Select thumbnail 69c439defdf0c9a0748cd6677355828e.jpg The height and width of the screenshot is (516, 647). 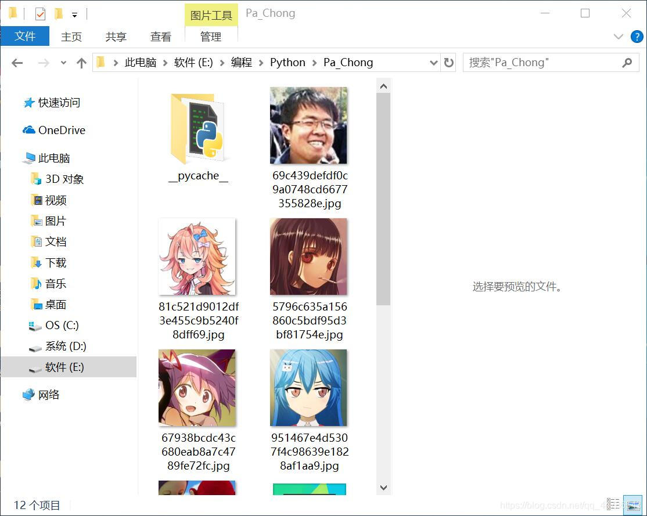308,125
